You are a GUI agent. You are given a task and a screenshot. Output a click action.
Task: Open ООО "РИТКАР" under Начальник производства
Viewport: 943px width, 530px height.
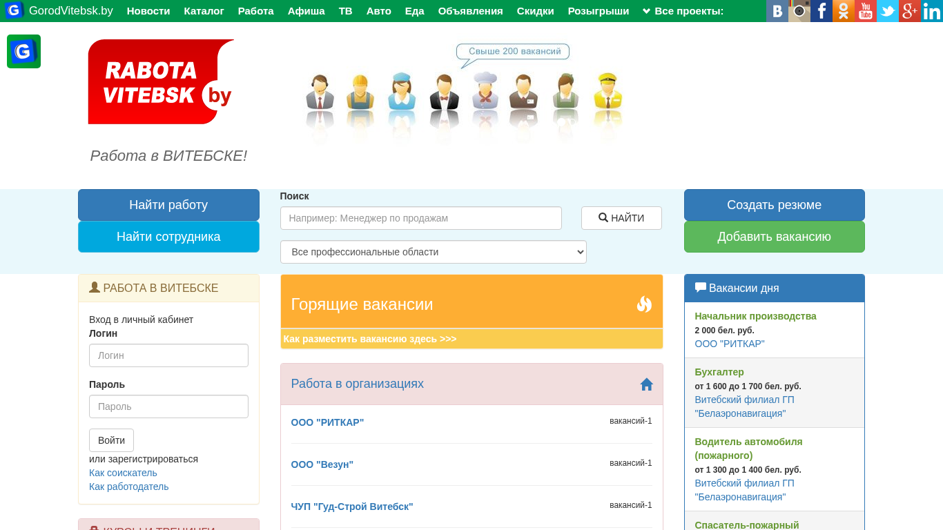[730, 344]
